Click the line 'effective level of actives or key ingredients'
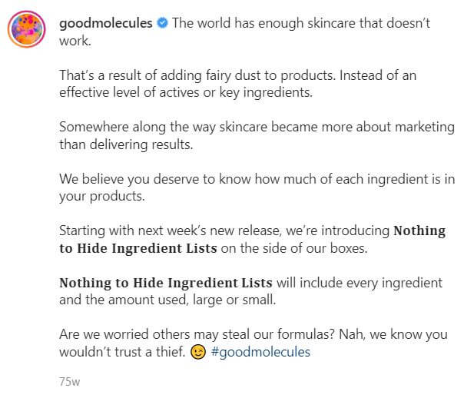The width and height of the screenshot is (464, 398). 186,92
